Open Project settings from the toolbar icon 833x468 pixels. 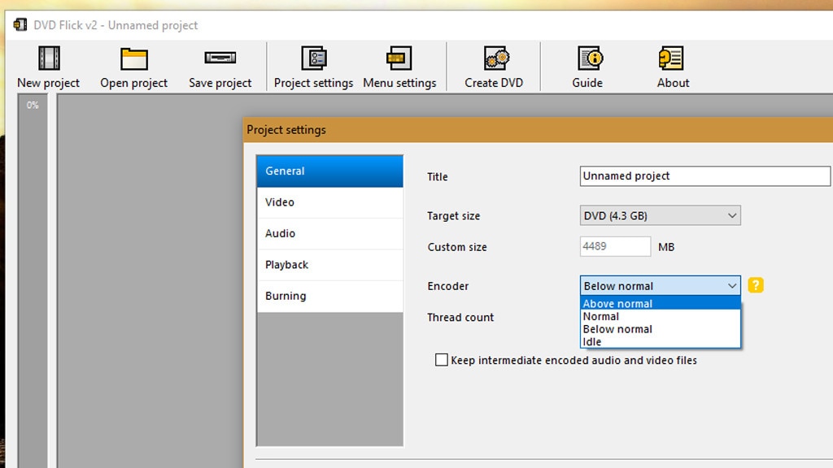(313, 58)
